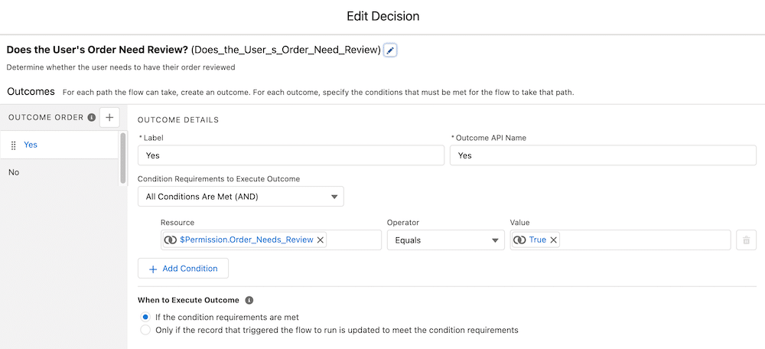Open the Operator Equals dropdown
The height and width of the screenshot is (349, 765).
[x=446, y=240]
